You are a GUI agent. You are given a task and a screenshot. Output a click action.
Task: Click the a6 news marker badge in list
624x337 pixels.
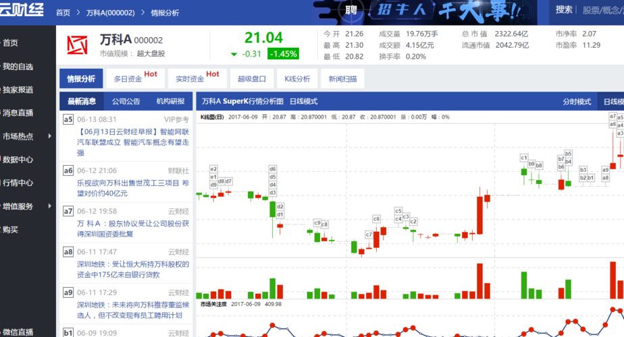point(68,171)
